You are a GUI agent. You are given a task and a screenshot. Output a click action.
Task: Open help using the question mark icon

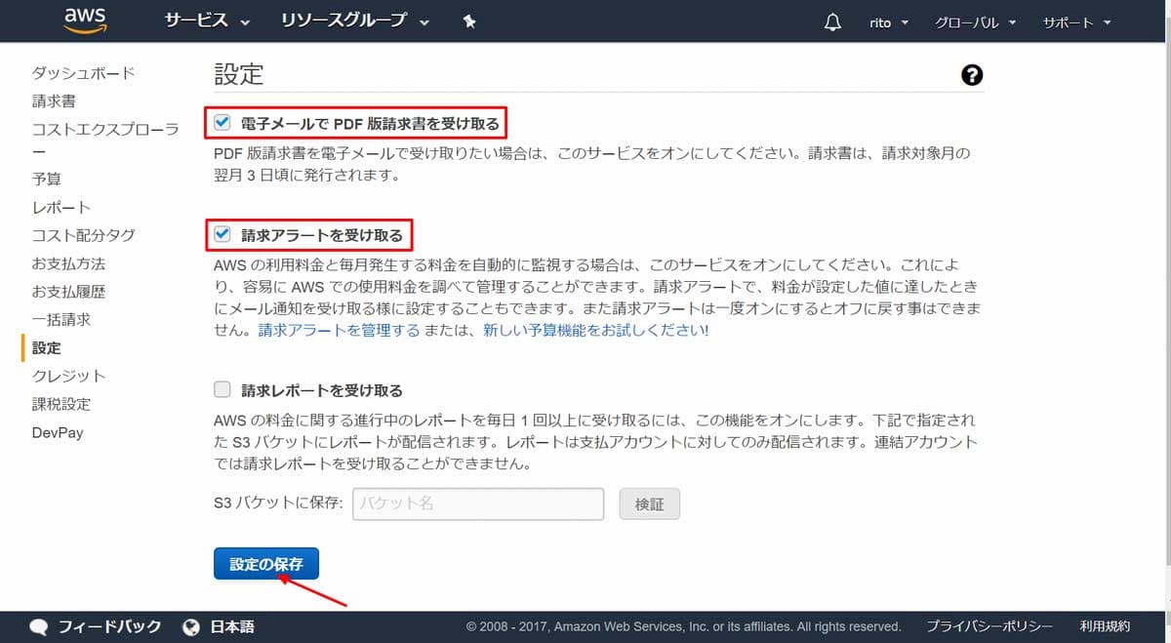972,74
